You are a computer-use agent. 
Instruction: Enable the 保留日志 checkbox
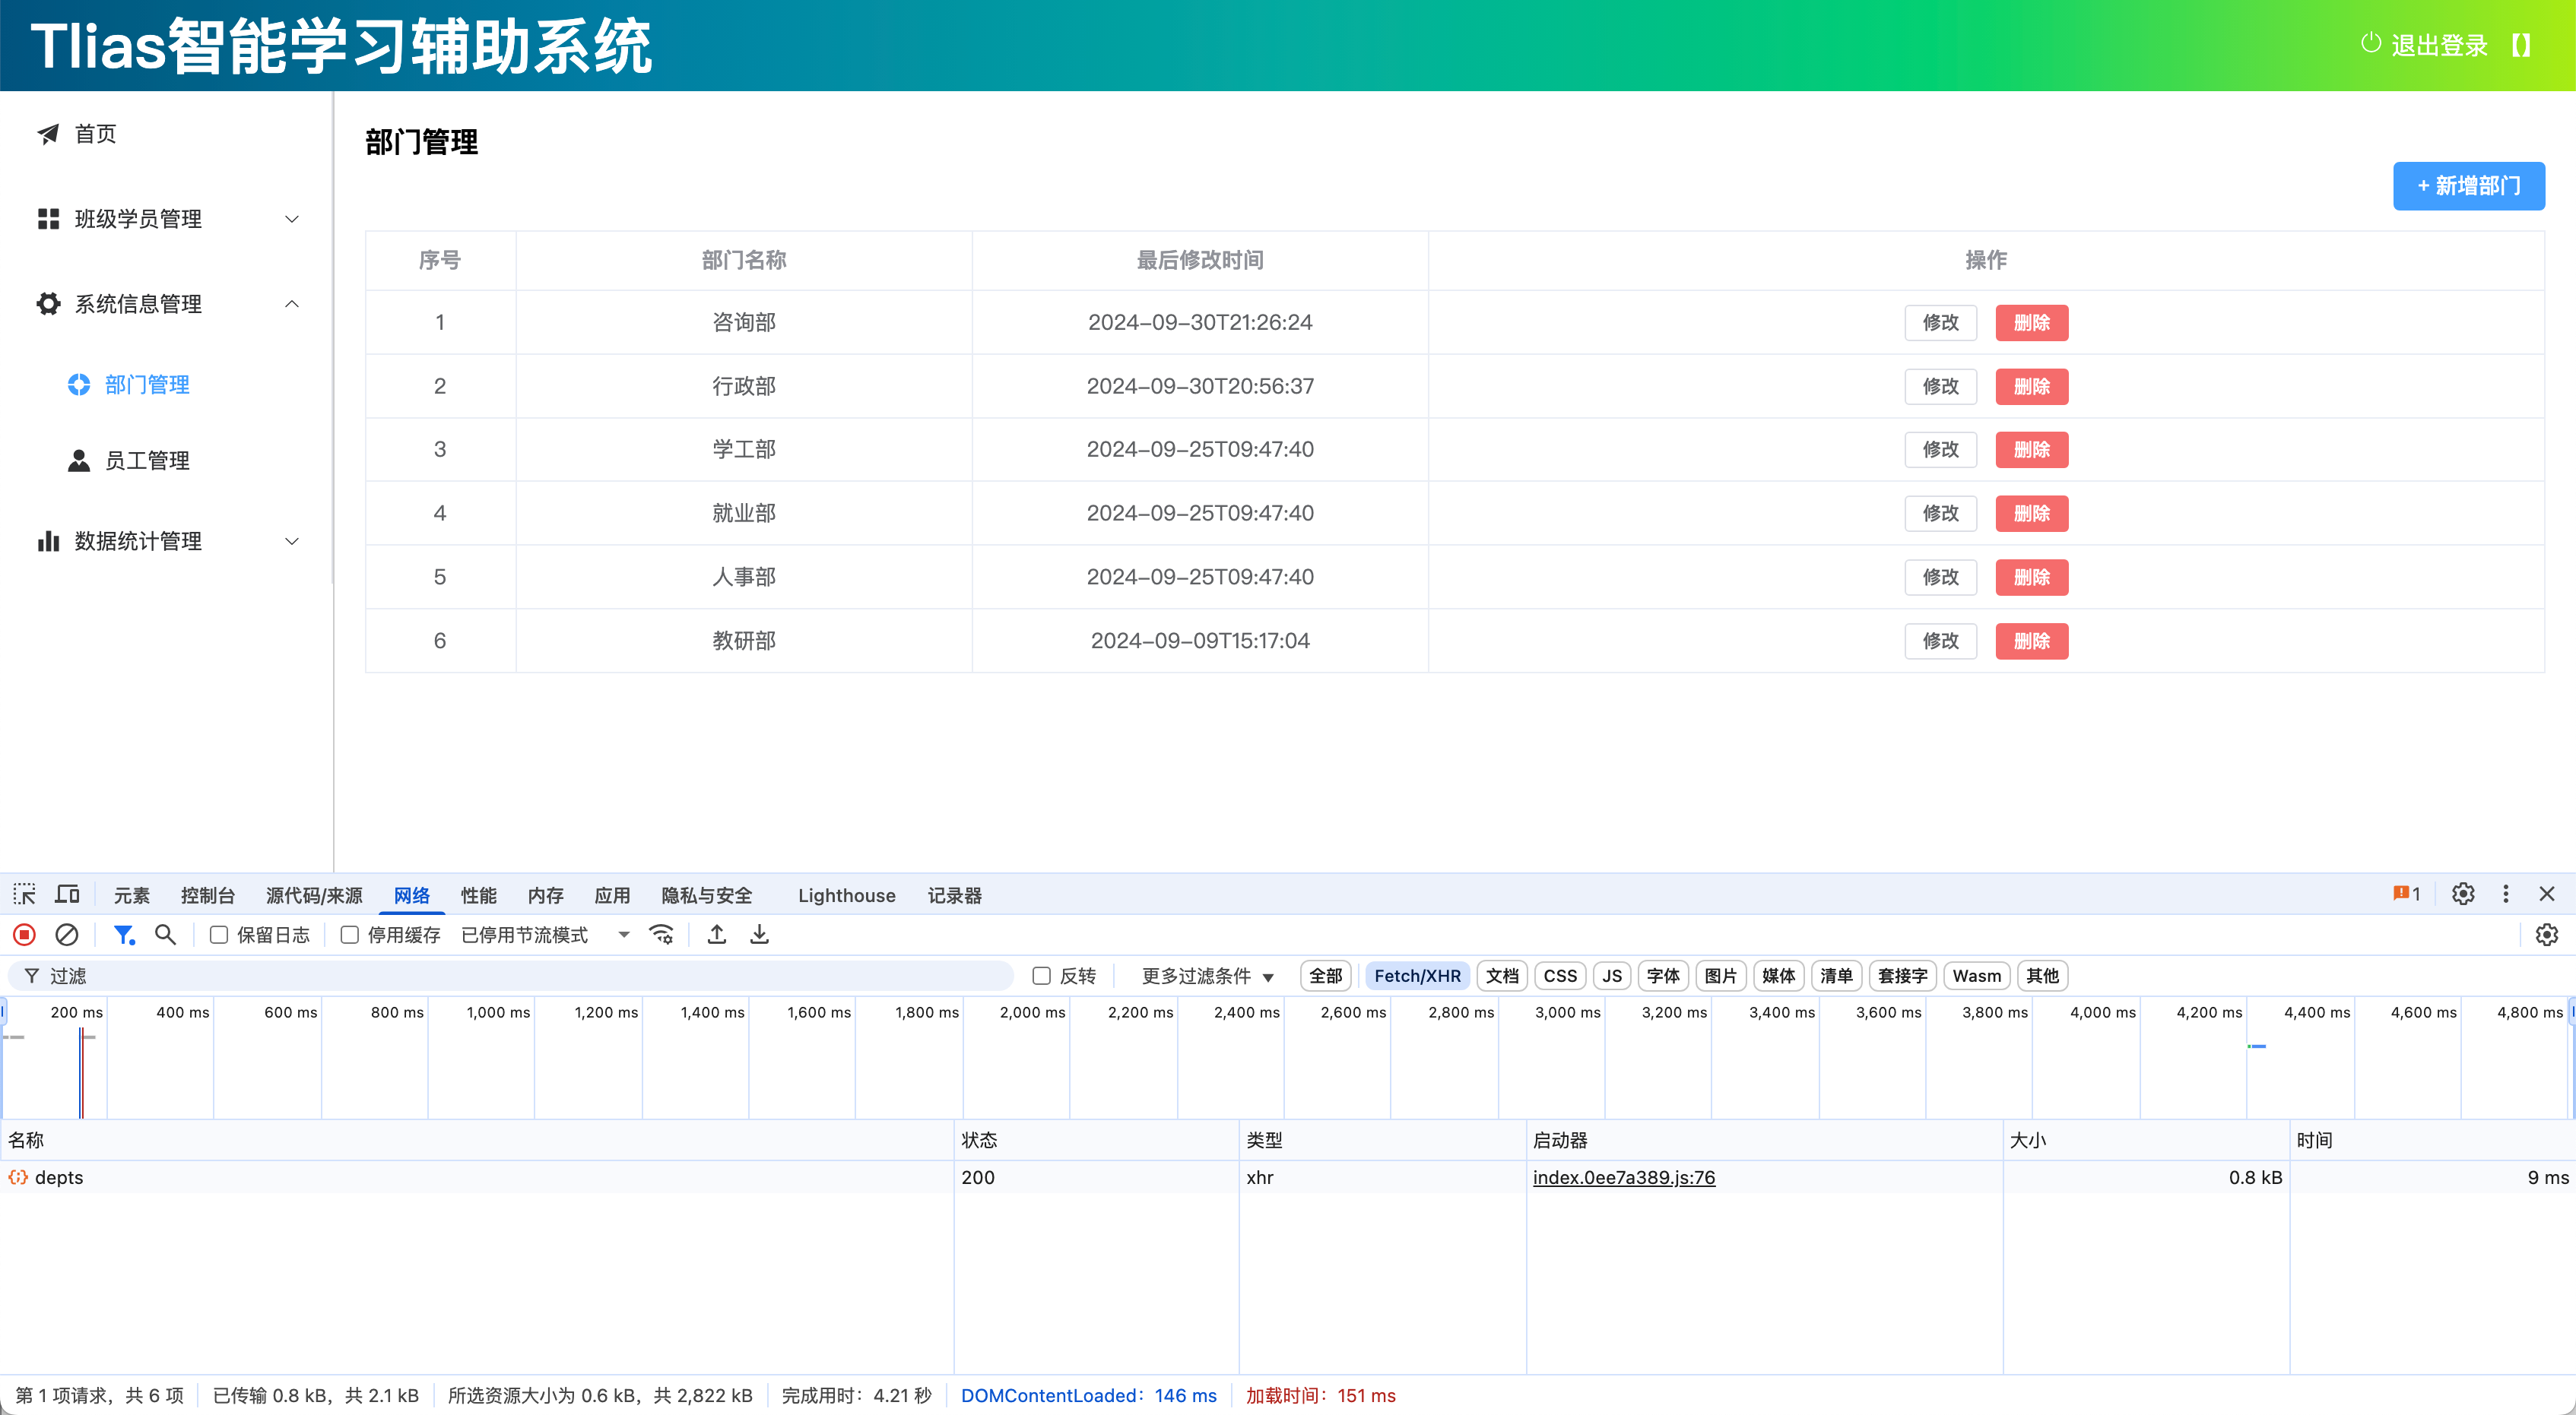pyautogui.click(x=219, y=934)
